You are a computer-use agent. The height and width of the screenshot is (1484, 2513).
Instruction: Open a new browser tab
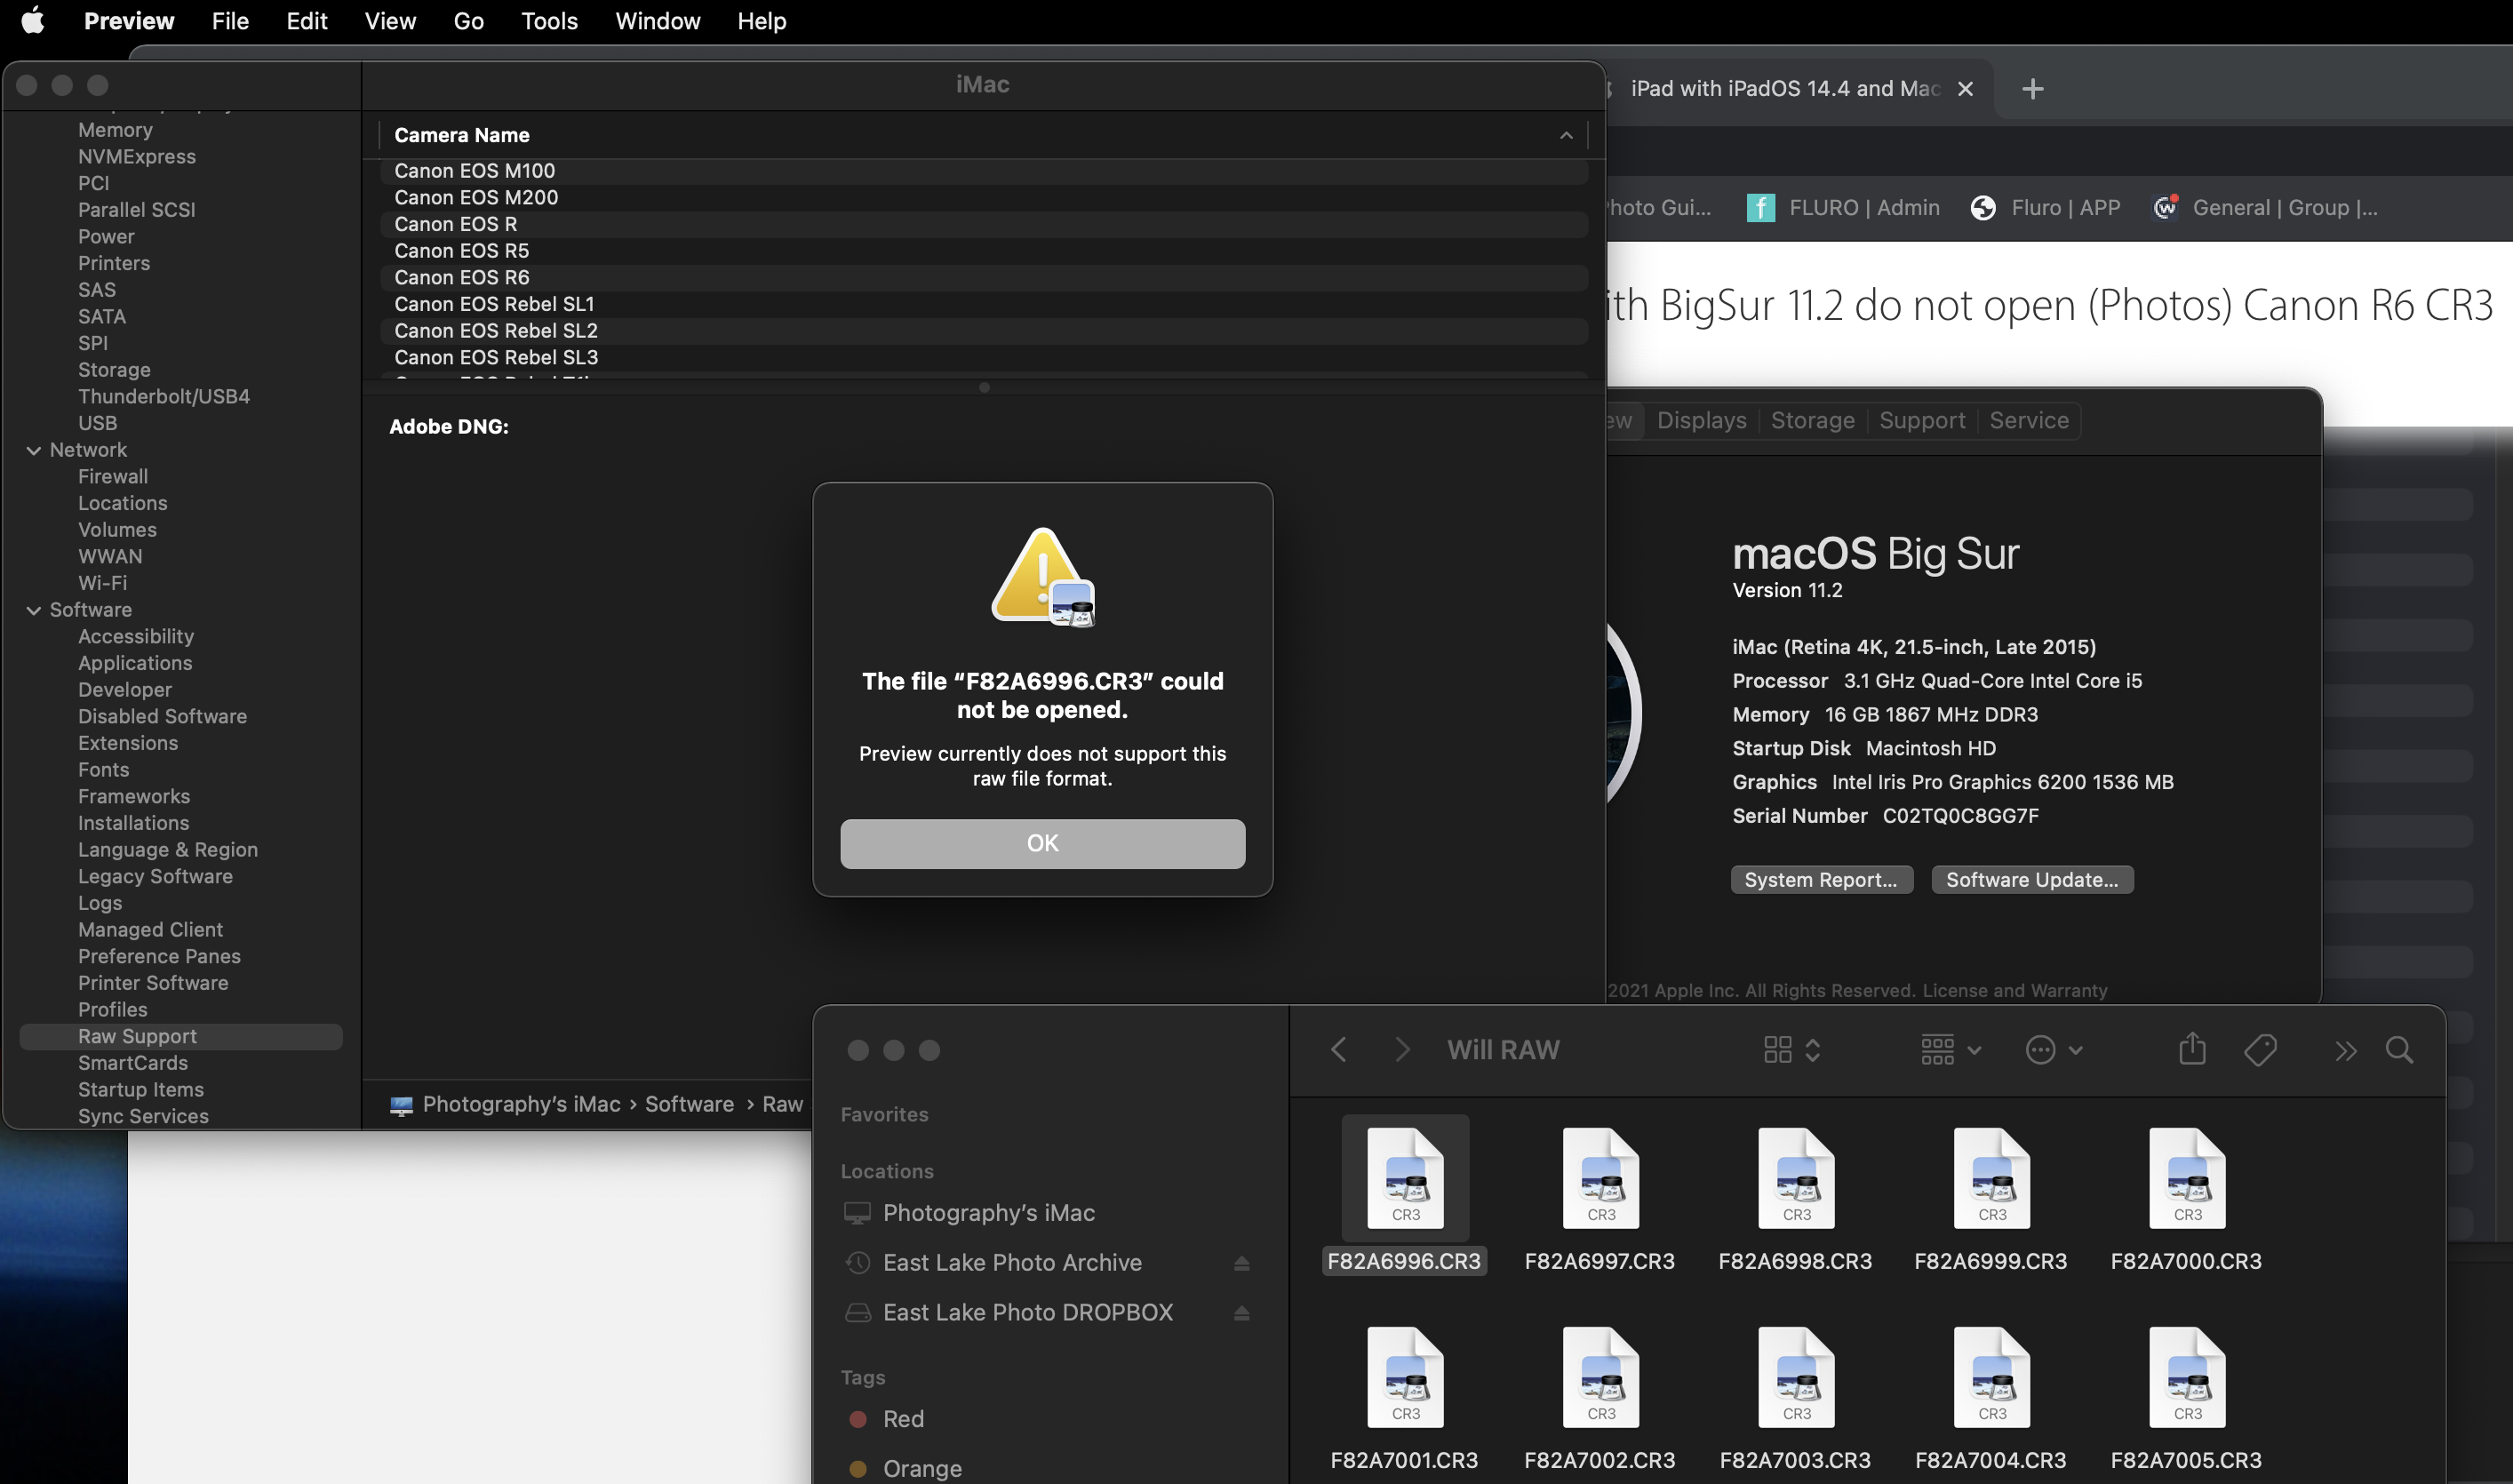2032,89
